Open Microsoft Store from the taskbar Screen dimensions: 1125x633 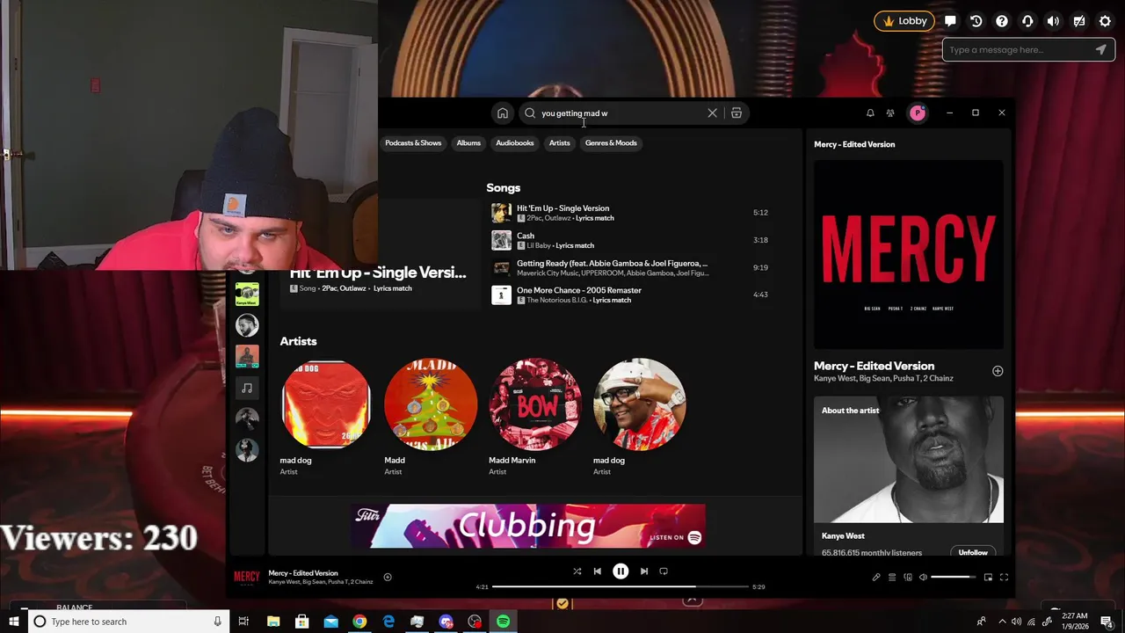(301, 622)
